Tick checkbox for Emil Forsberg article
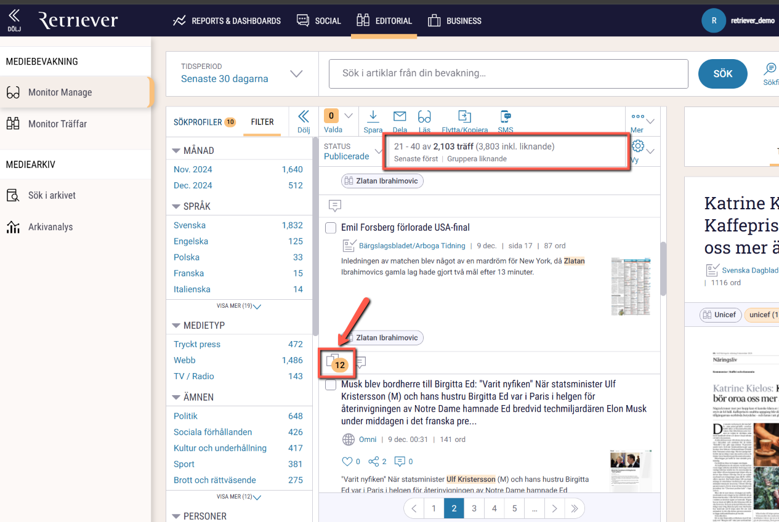The image size is (779, 522). 331,228
